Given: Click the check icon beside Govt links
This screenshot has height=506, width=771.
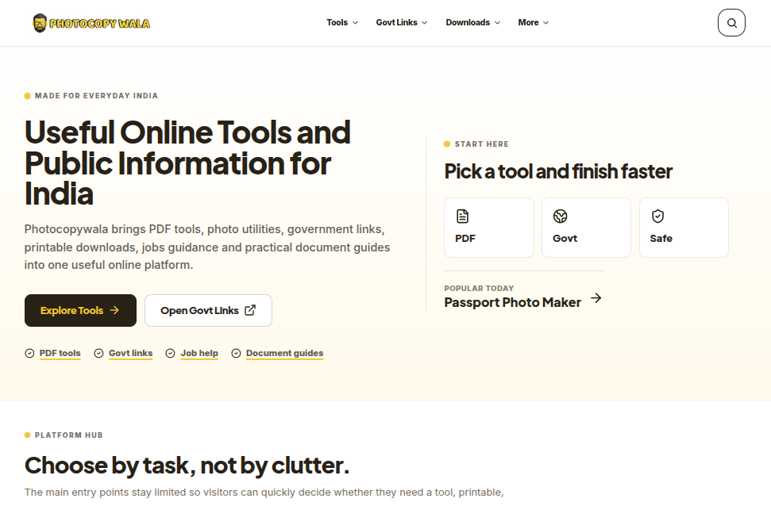Looking at the screenshot, I should pyautogui.click(x=98, y=353).
